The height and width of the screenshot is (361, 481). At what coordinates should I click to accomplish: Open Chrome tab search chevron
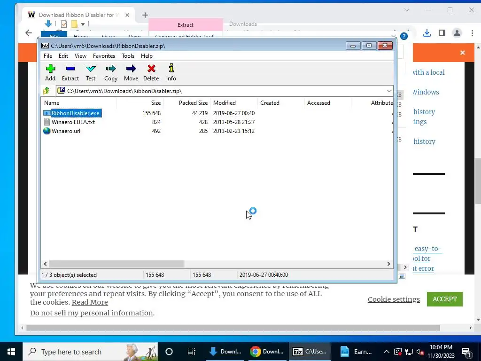[407, 10]
